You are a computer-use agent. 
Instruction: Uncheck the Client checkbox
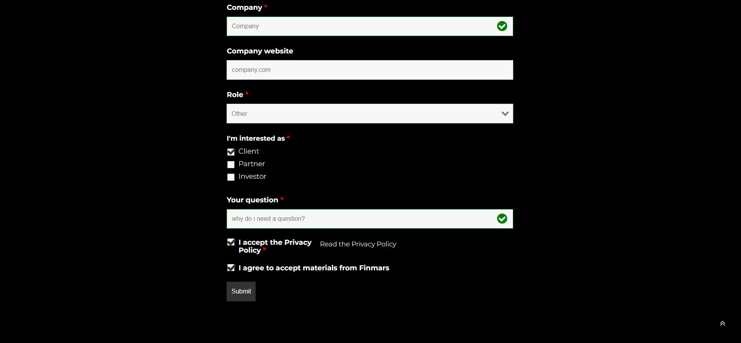pos(231,152)
